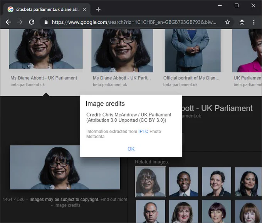Click the padlock site info icon
Screen dimensions: 262x223
(46, 22)
